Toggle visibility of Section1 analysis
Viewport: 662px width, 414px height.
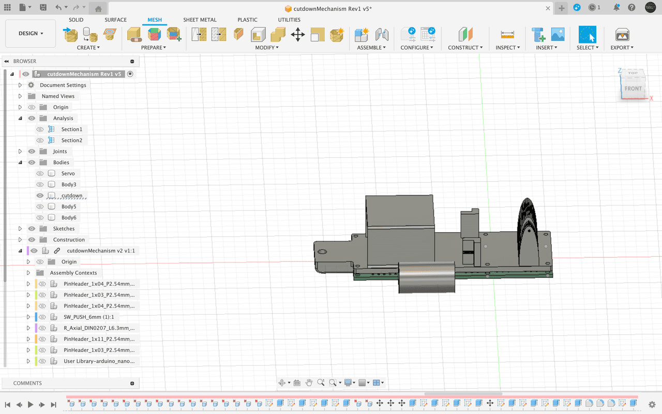coord(40,129)
